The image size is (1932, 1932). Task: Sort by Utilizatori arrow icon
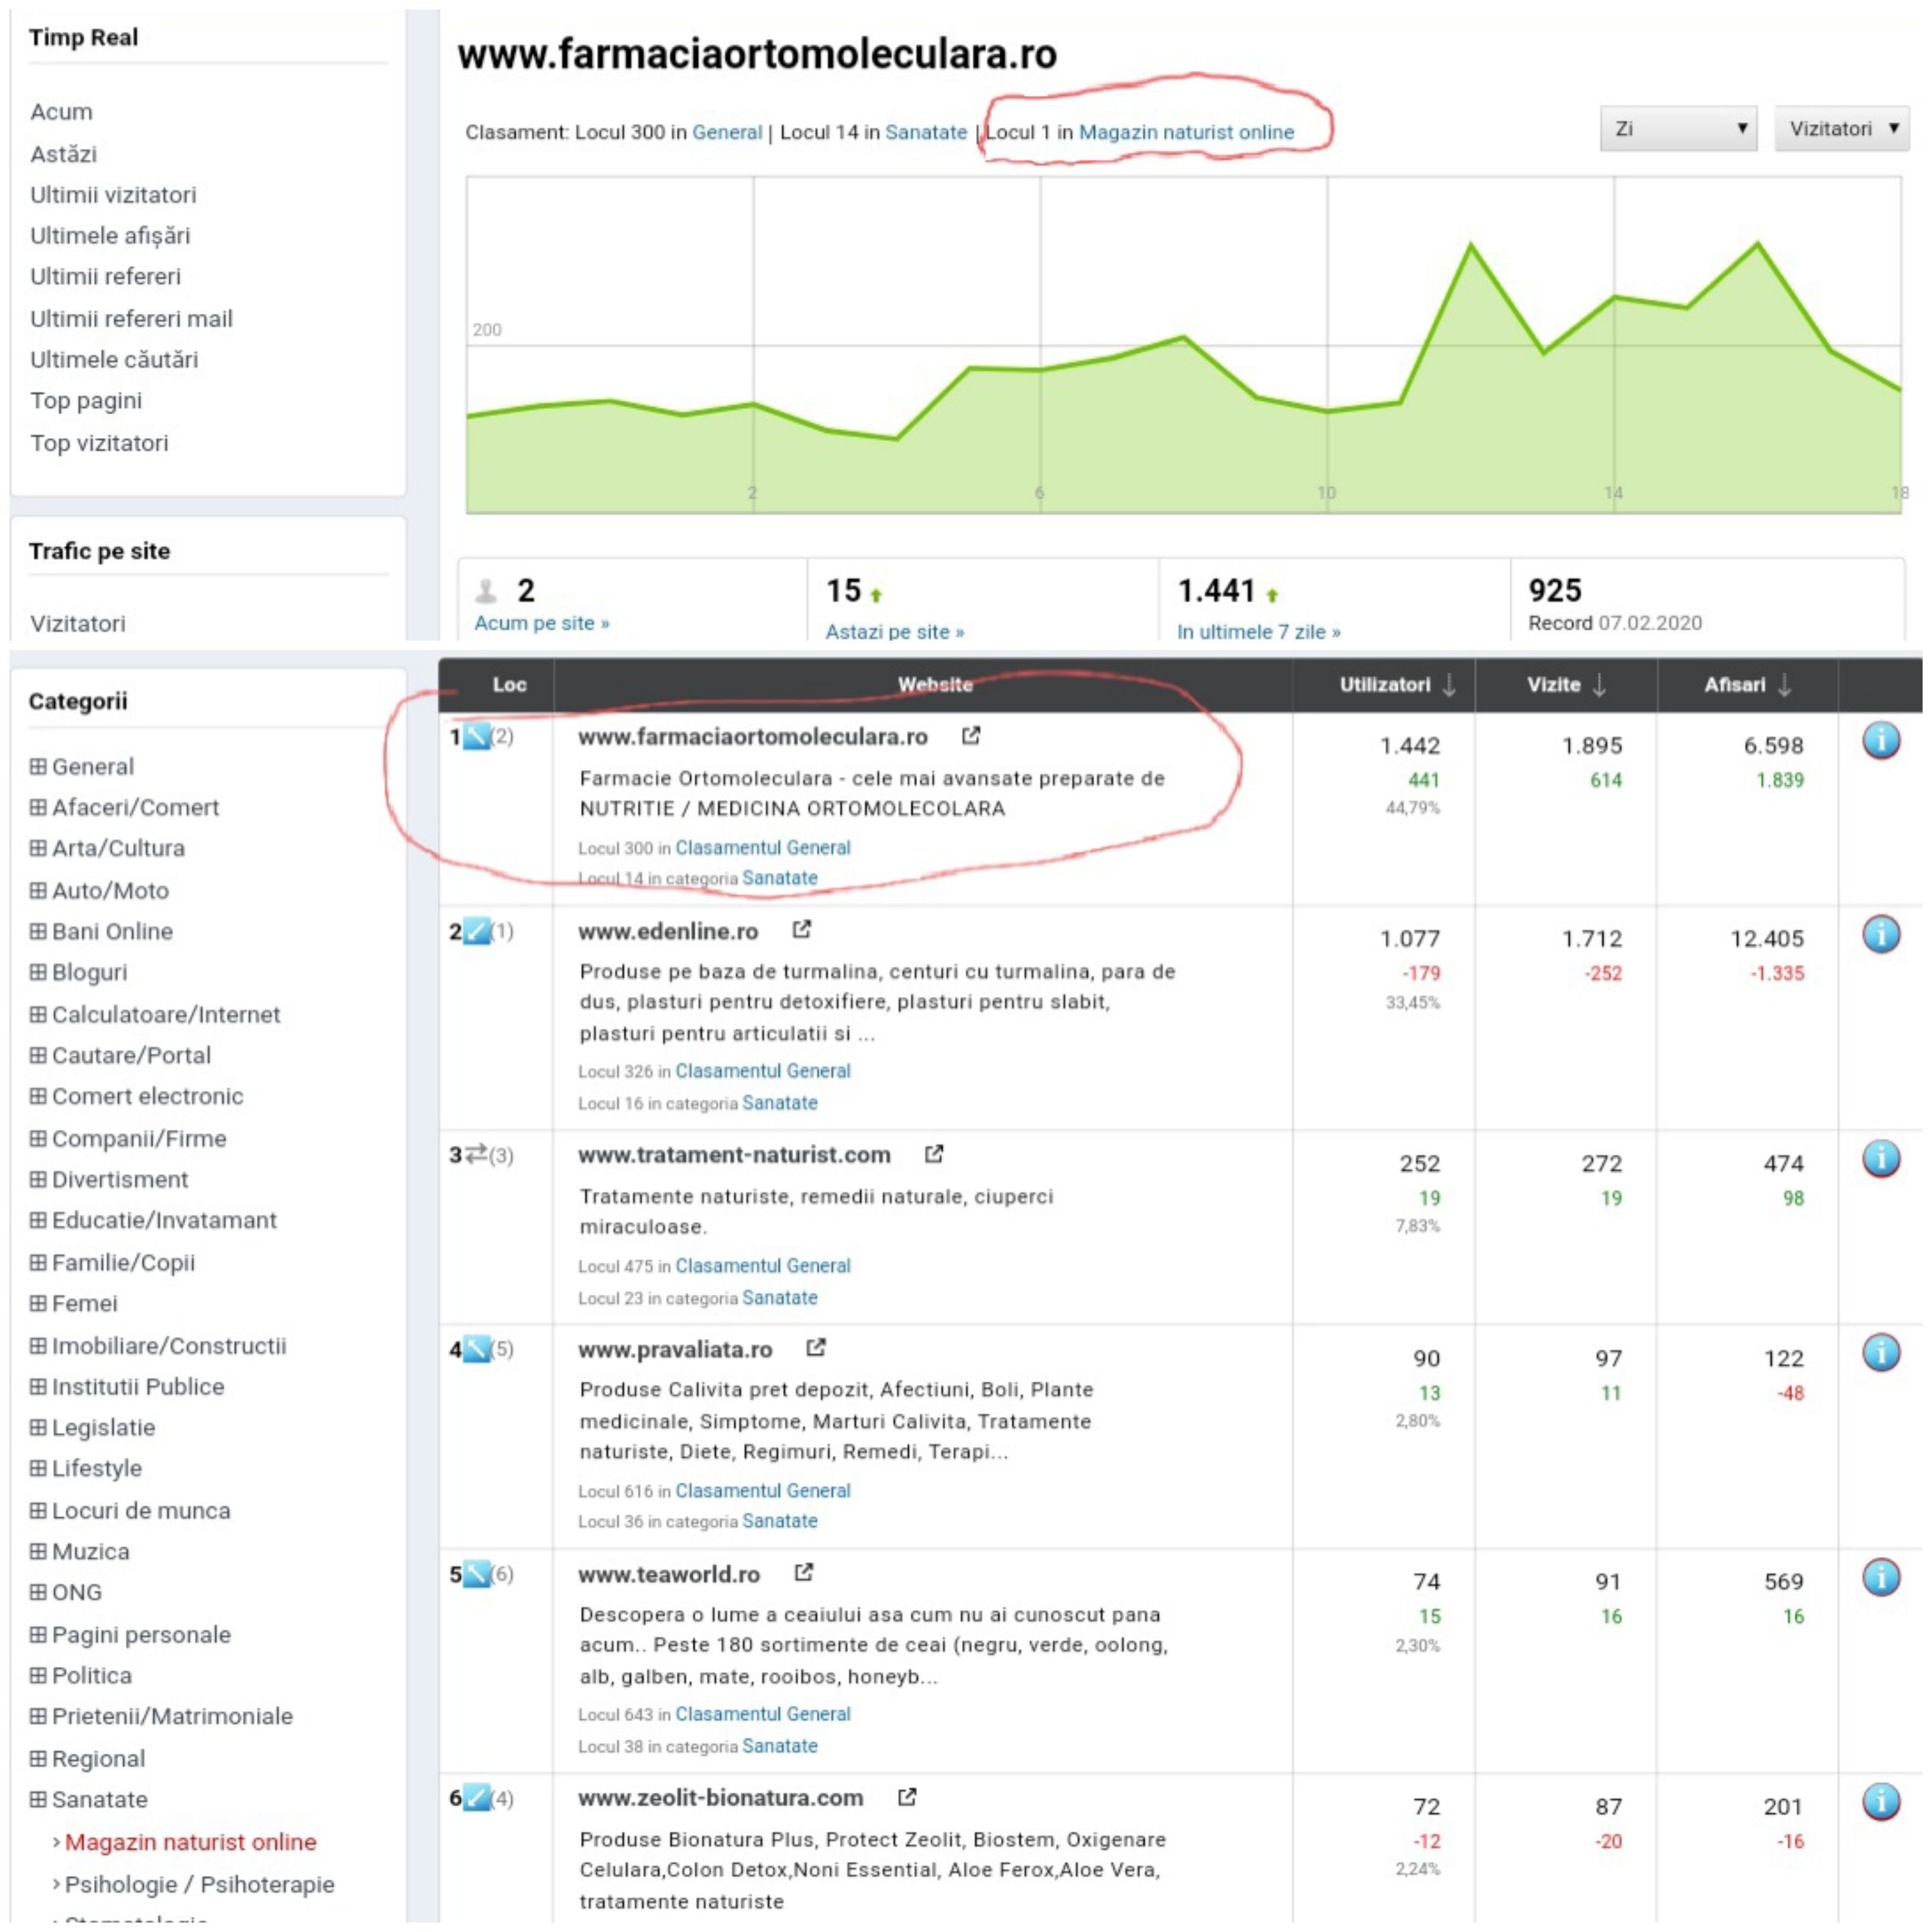point(1449,685)
